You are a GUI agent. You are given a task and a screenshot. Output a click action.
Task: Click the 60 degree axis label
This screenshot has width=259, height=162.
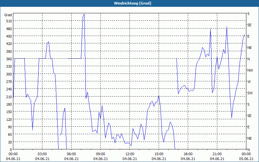[10, 134]
